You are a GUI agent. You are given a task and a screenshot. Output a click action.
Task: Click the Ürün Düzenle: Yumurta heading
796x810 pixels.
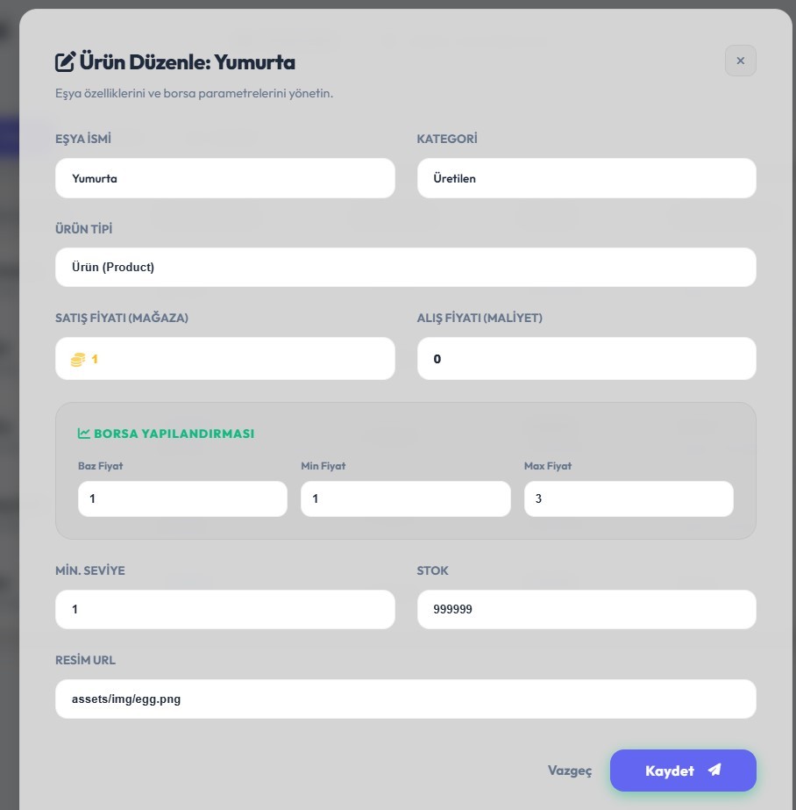tap(187, 62)
